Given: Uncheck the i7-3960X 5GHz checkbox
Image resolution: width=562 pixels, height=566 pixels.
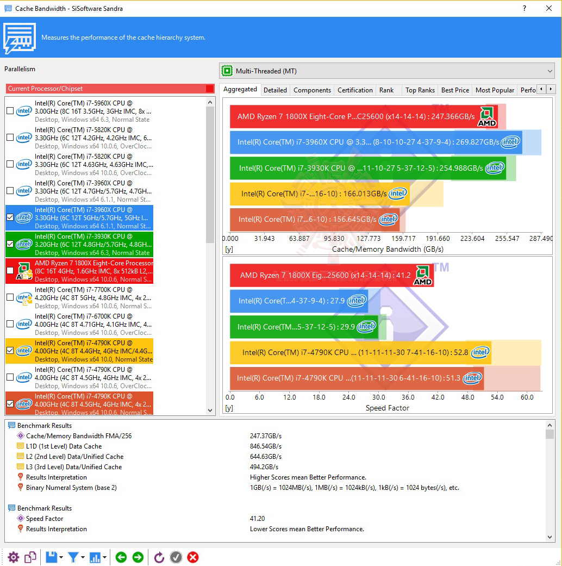Looking at the screenshot, I should point(10,217).
